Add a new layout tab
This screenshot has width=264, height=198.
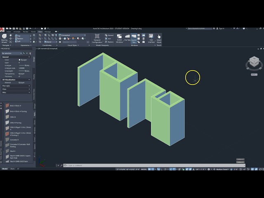(x=18, y=169)
